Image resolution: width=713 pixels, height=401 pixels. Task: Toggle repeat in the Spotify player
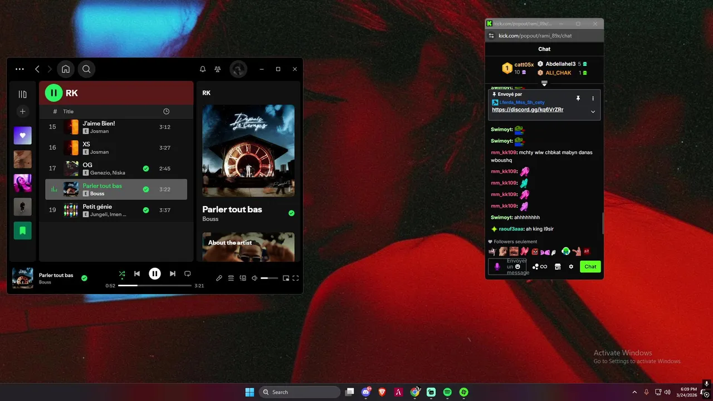188,273
